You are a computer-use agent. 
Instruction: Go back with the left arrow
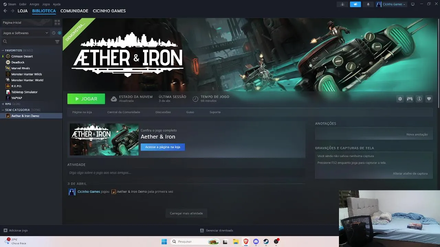tap(5, 11)
